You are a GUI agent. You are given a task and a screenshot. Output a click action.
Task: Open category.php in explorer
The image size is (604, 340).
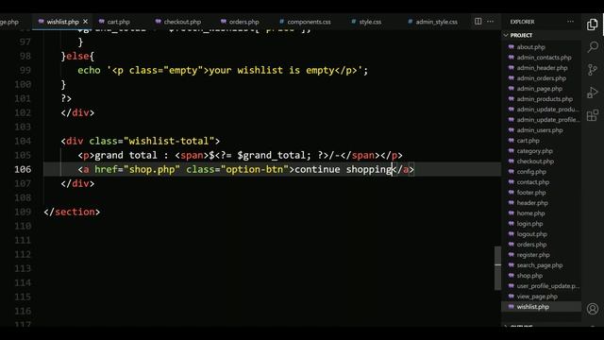(535, 151)
